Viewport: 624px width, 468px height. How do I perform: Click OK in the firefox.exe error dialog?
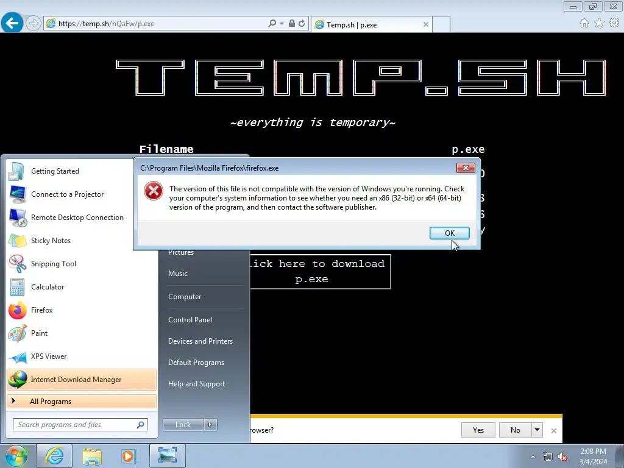(x=449, y=233)
